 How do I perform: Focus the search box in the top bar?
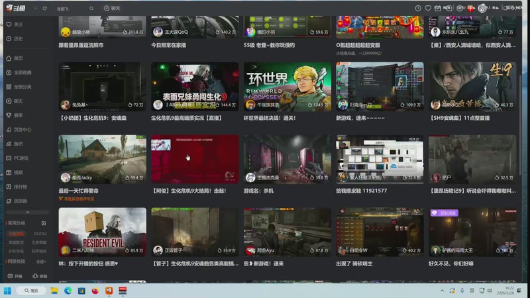pyautogui.click(x=72, y=9)
